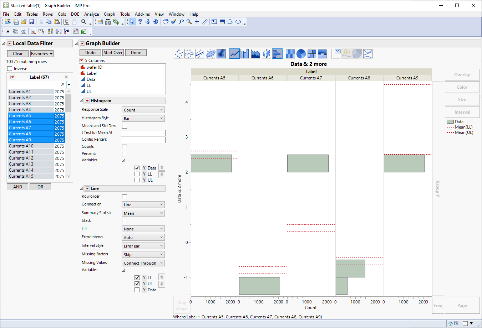Open the Analyze menu

91,14
